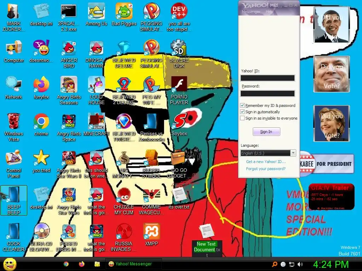The image size is (362, 271).
Task: Click the 'FOR PRESIDENT' campaign button gadget
Action: click(327, 164)
